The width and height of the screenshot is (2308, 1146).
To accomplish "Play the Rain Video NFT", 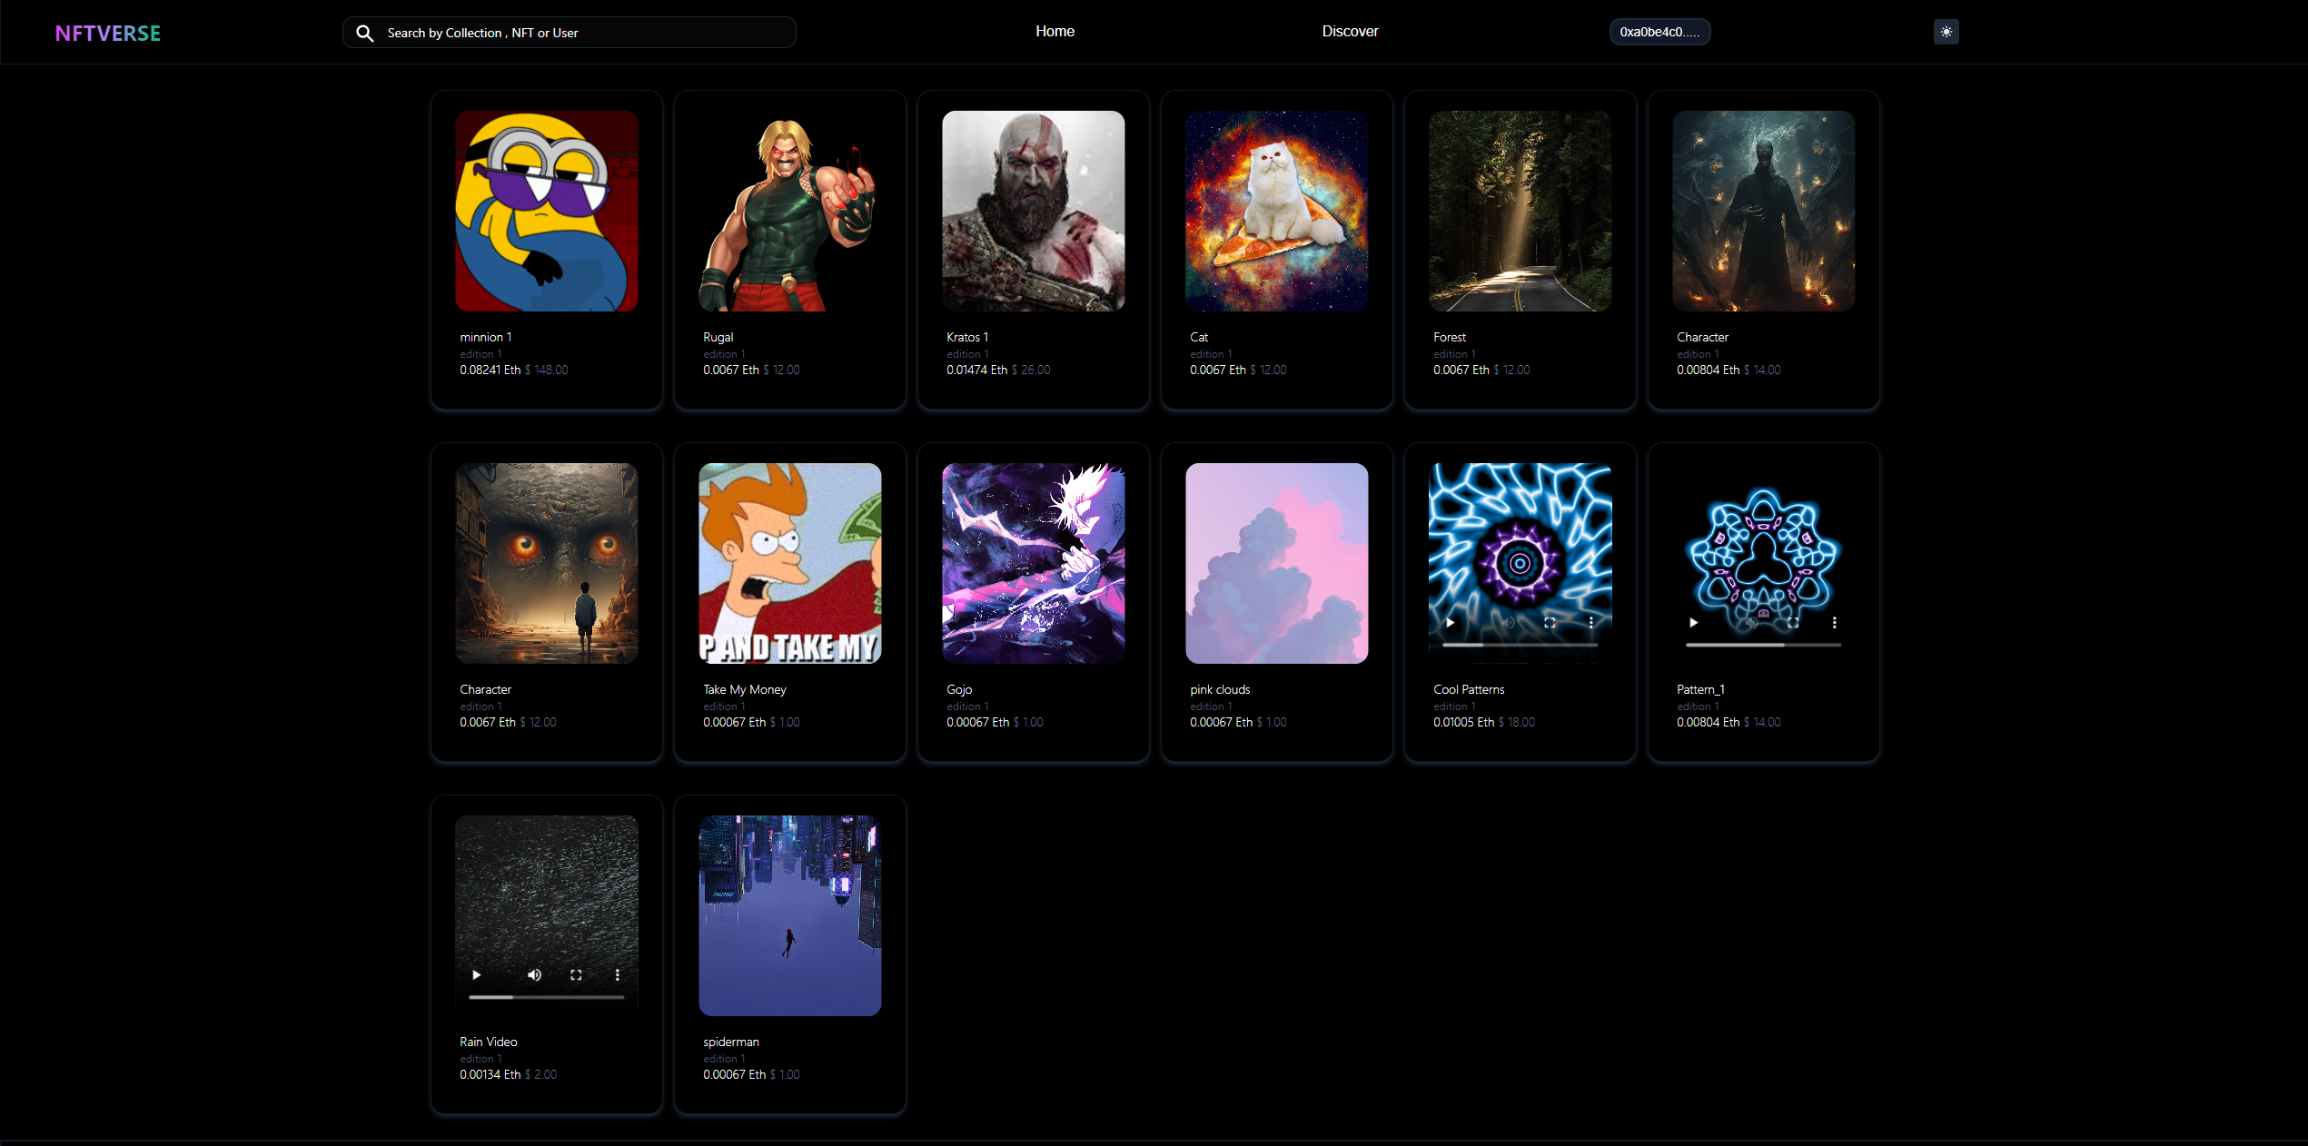I will (476, 974).
